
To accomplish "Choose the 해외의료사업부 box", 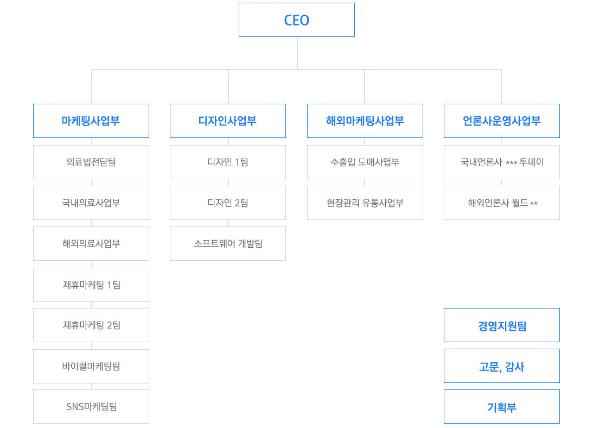I will [x=91, y=243].
